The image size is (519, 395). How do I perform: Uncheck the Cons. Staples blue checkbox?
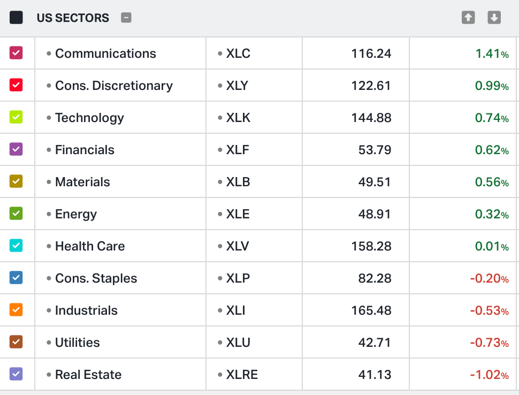click(x=16, y=278)
